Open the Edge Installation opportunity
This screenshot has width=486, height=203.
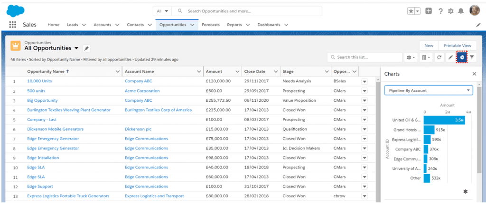[x=43, y=158]
